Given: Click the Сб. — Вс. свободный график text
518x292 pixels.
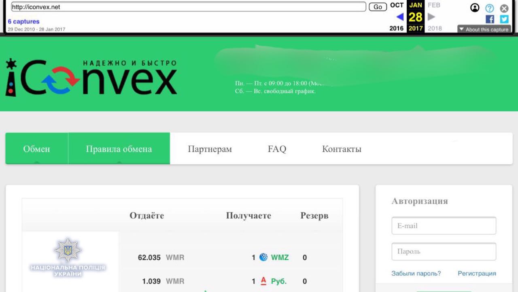Looking at the screenshot, I should click(275, 91).
